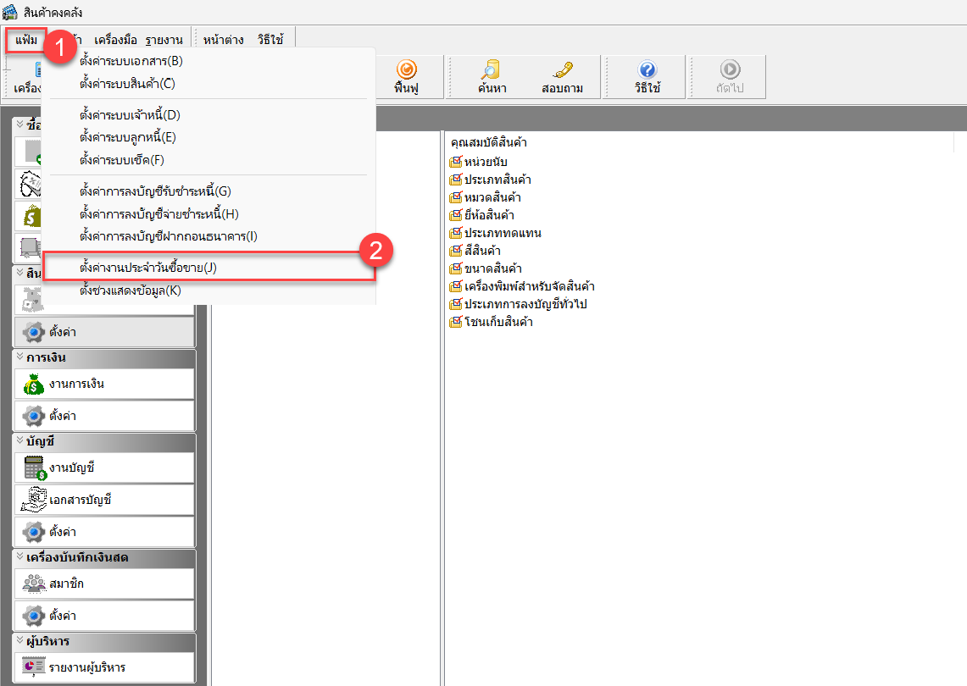Collapse the บัญชี sidebar section
The height and width of the screenshot is (686, 967).
tap(19, 441)
